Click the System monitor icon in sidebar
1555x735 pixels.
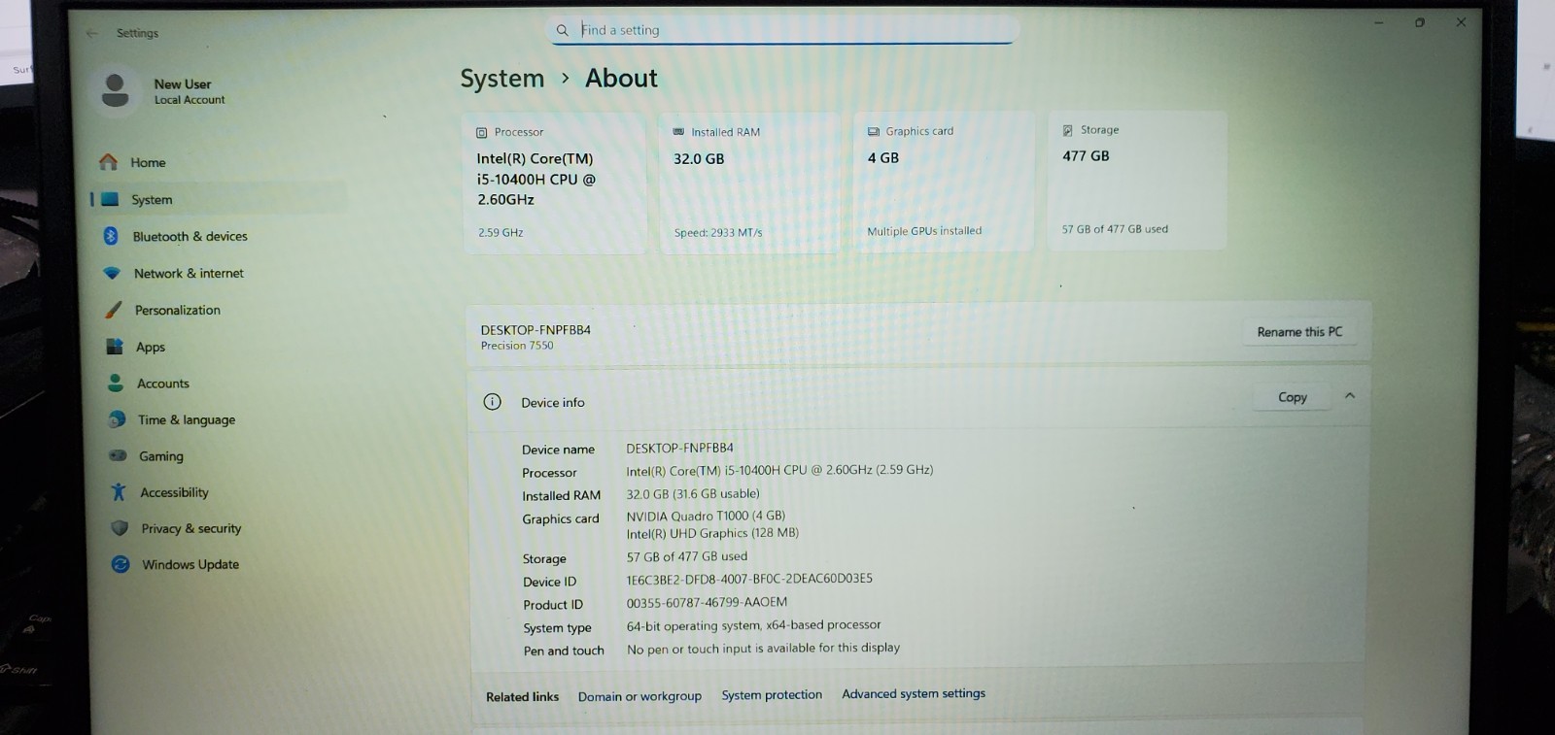point(110,199)
